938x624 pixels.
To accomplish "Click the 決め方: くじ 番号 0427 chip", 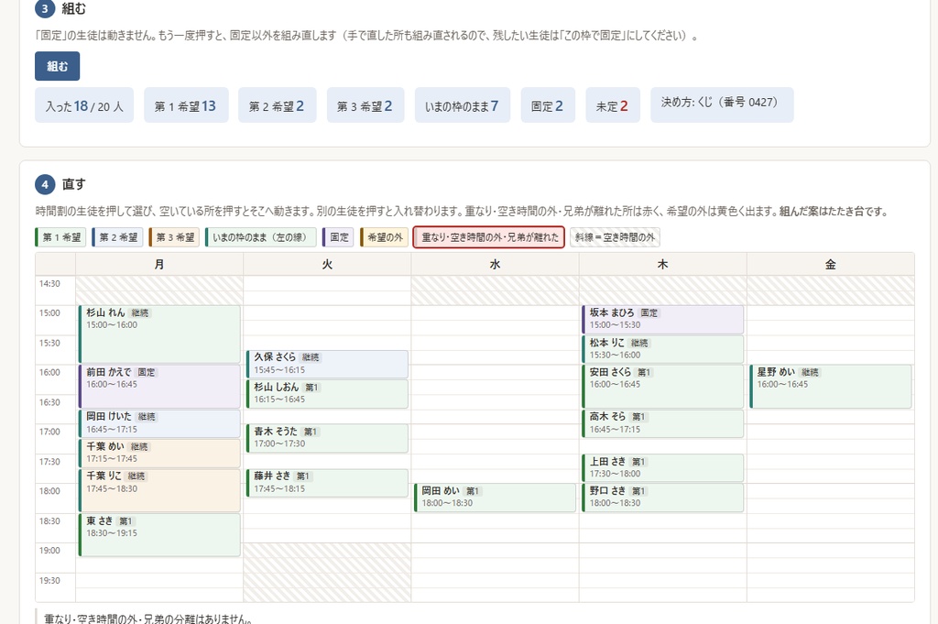I will [722, 105].
